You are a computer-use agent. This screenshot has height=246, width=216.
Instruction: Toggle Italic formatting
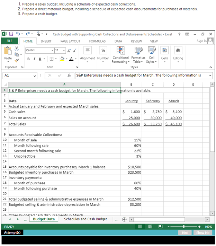click(34, 59)
